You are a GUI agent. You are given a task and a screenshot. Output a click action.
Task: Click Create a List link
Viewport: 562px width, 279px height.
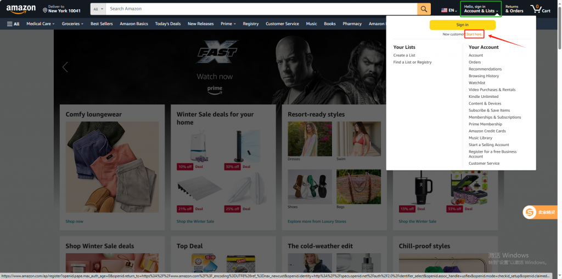click(404, 55)
